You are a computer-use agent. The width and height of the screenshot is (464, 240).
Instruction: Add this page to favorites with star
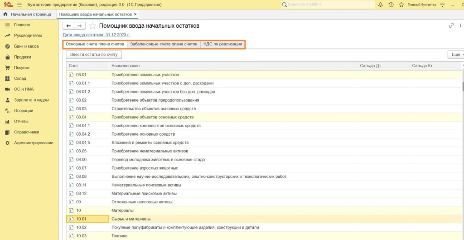pos(92,26)
